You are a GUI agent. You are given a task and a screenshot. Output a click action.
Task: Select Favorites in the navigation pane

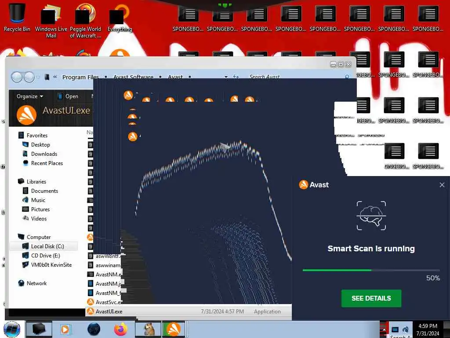(37, 135)
